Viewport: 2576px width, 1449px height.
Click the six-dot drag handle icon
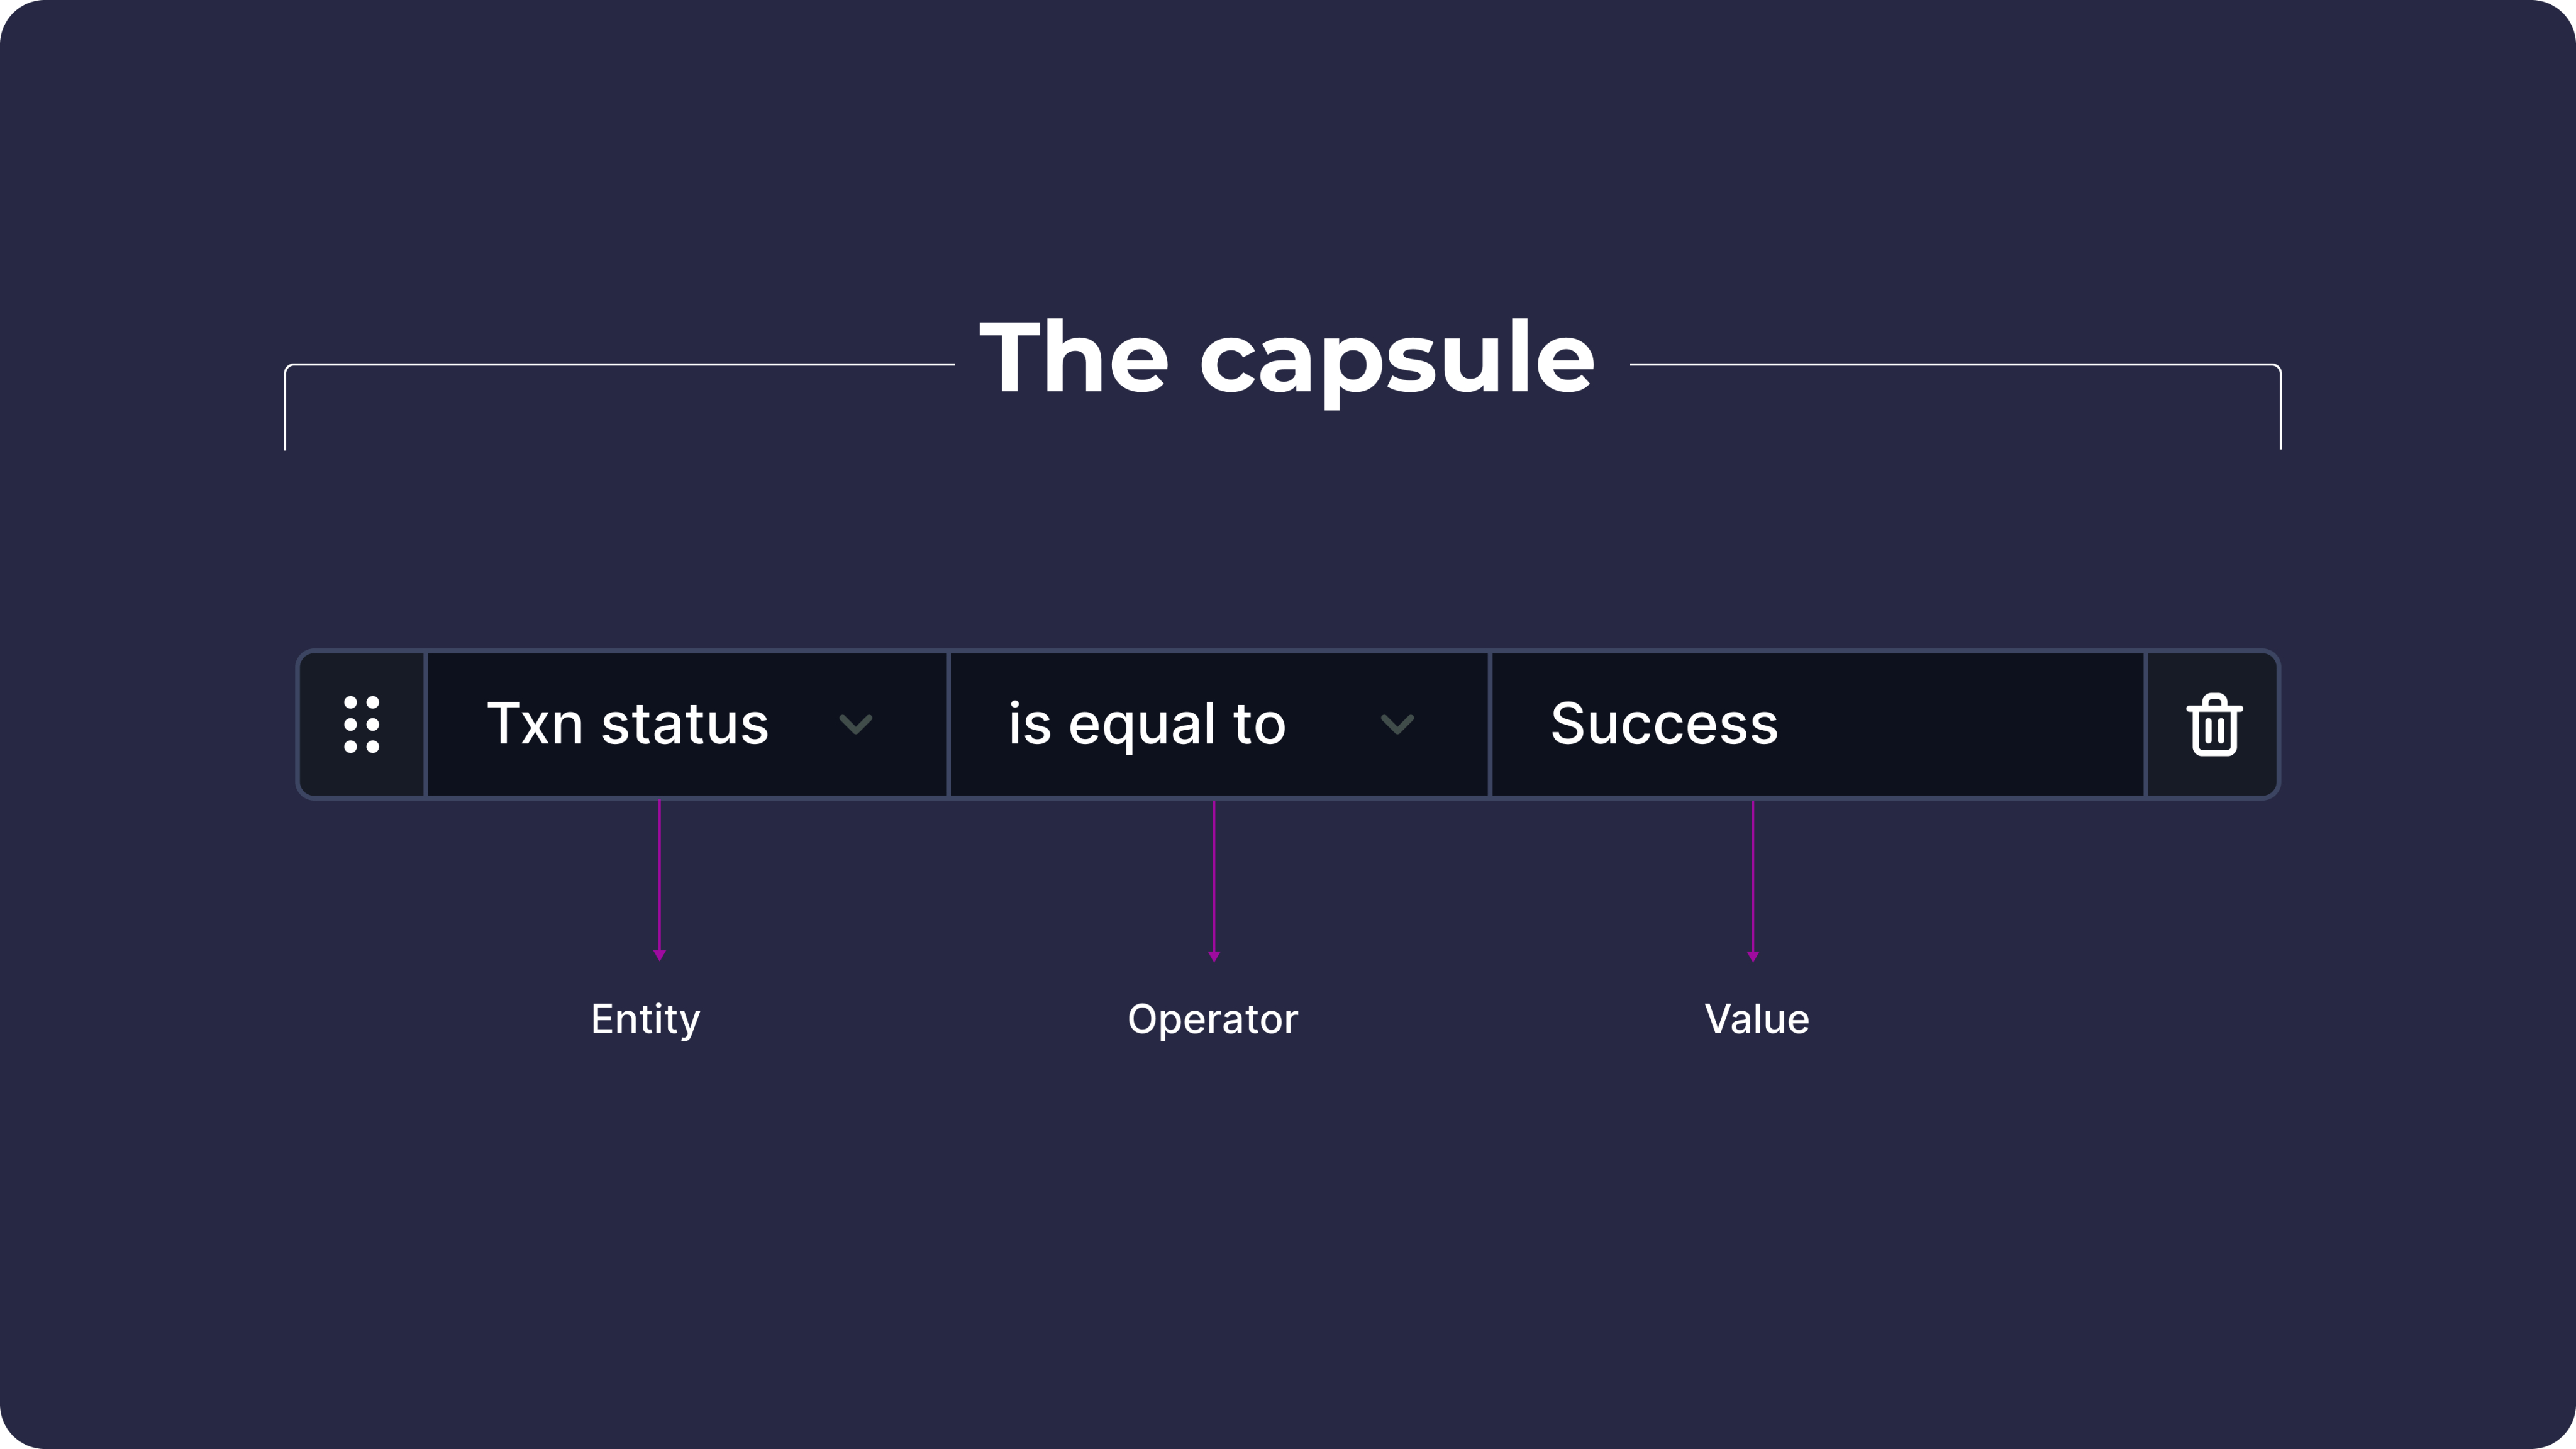[361, 724]
